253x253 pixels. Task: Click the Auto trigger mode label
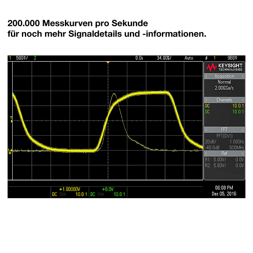pyautogui.click(x=188, y=58)
